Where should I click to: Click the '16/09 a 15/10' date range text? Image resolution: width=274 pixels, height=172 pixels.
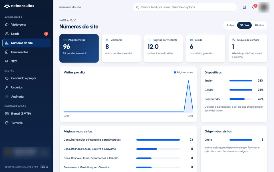coord(68,21)
